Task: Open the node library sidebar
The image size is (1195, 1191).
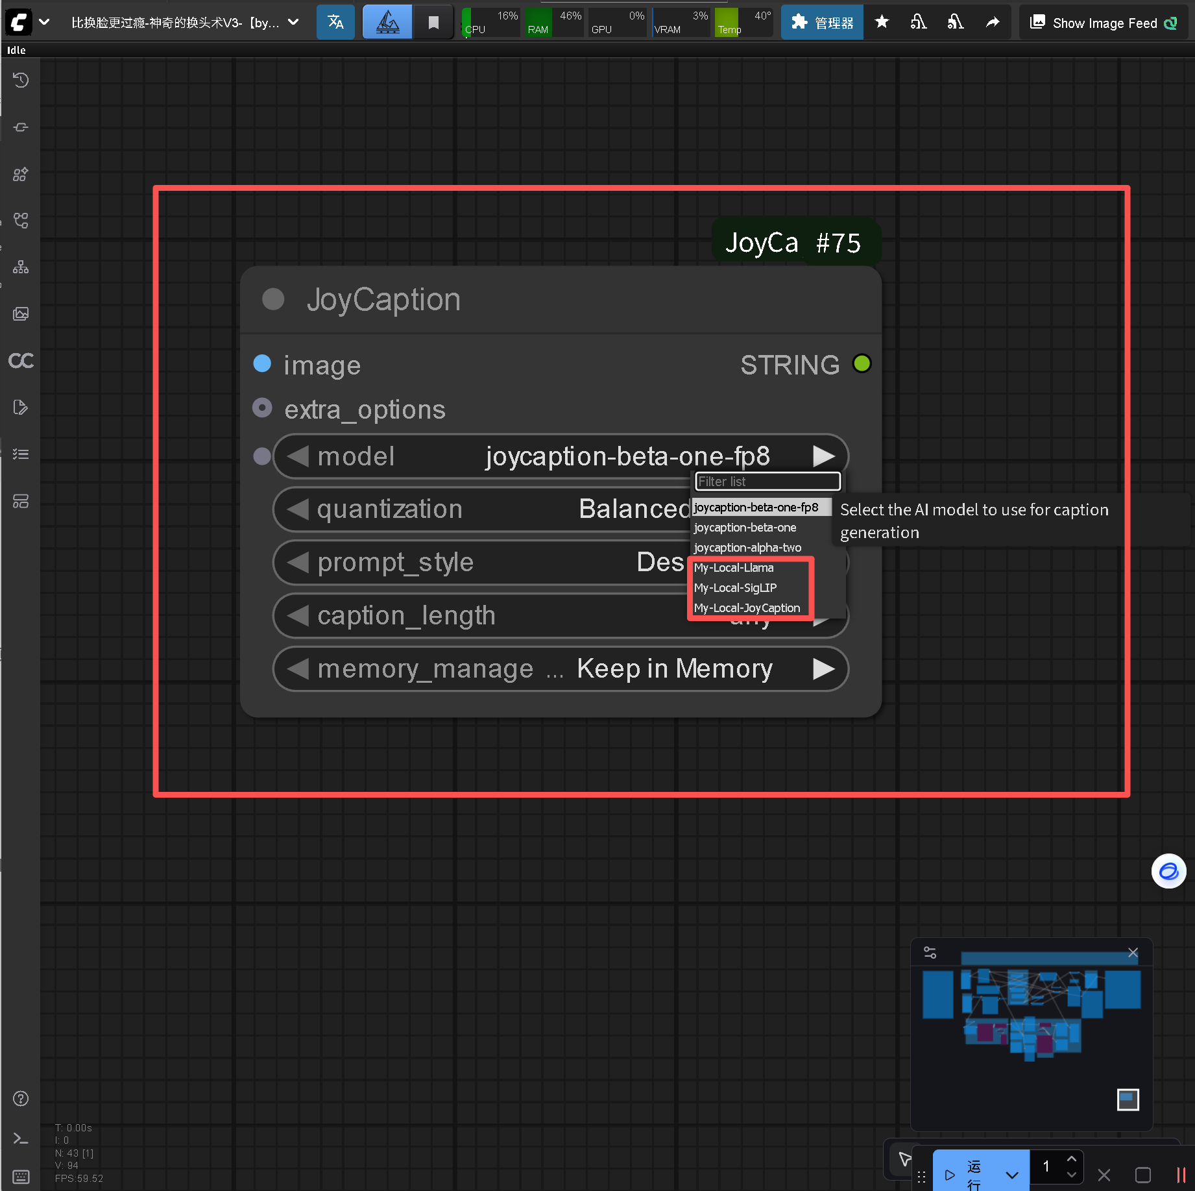Action: [x=20, y=174]
